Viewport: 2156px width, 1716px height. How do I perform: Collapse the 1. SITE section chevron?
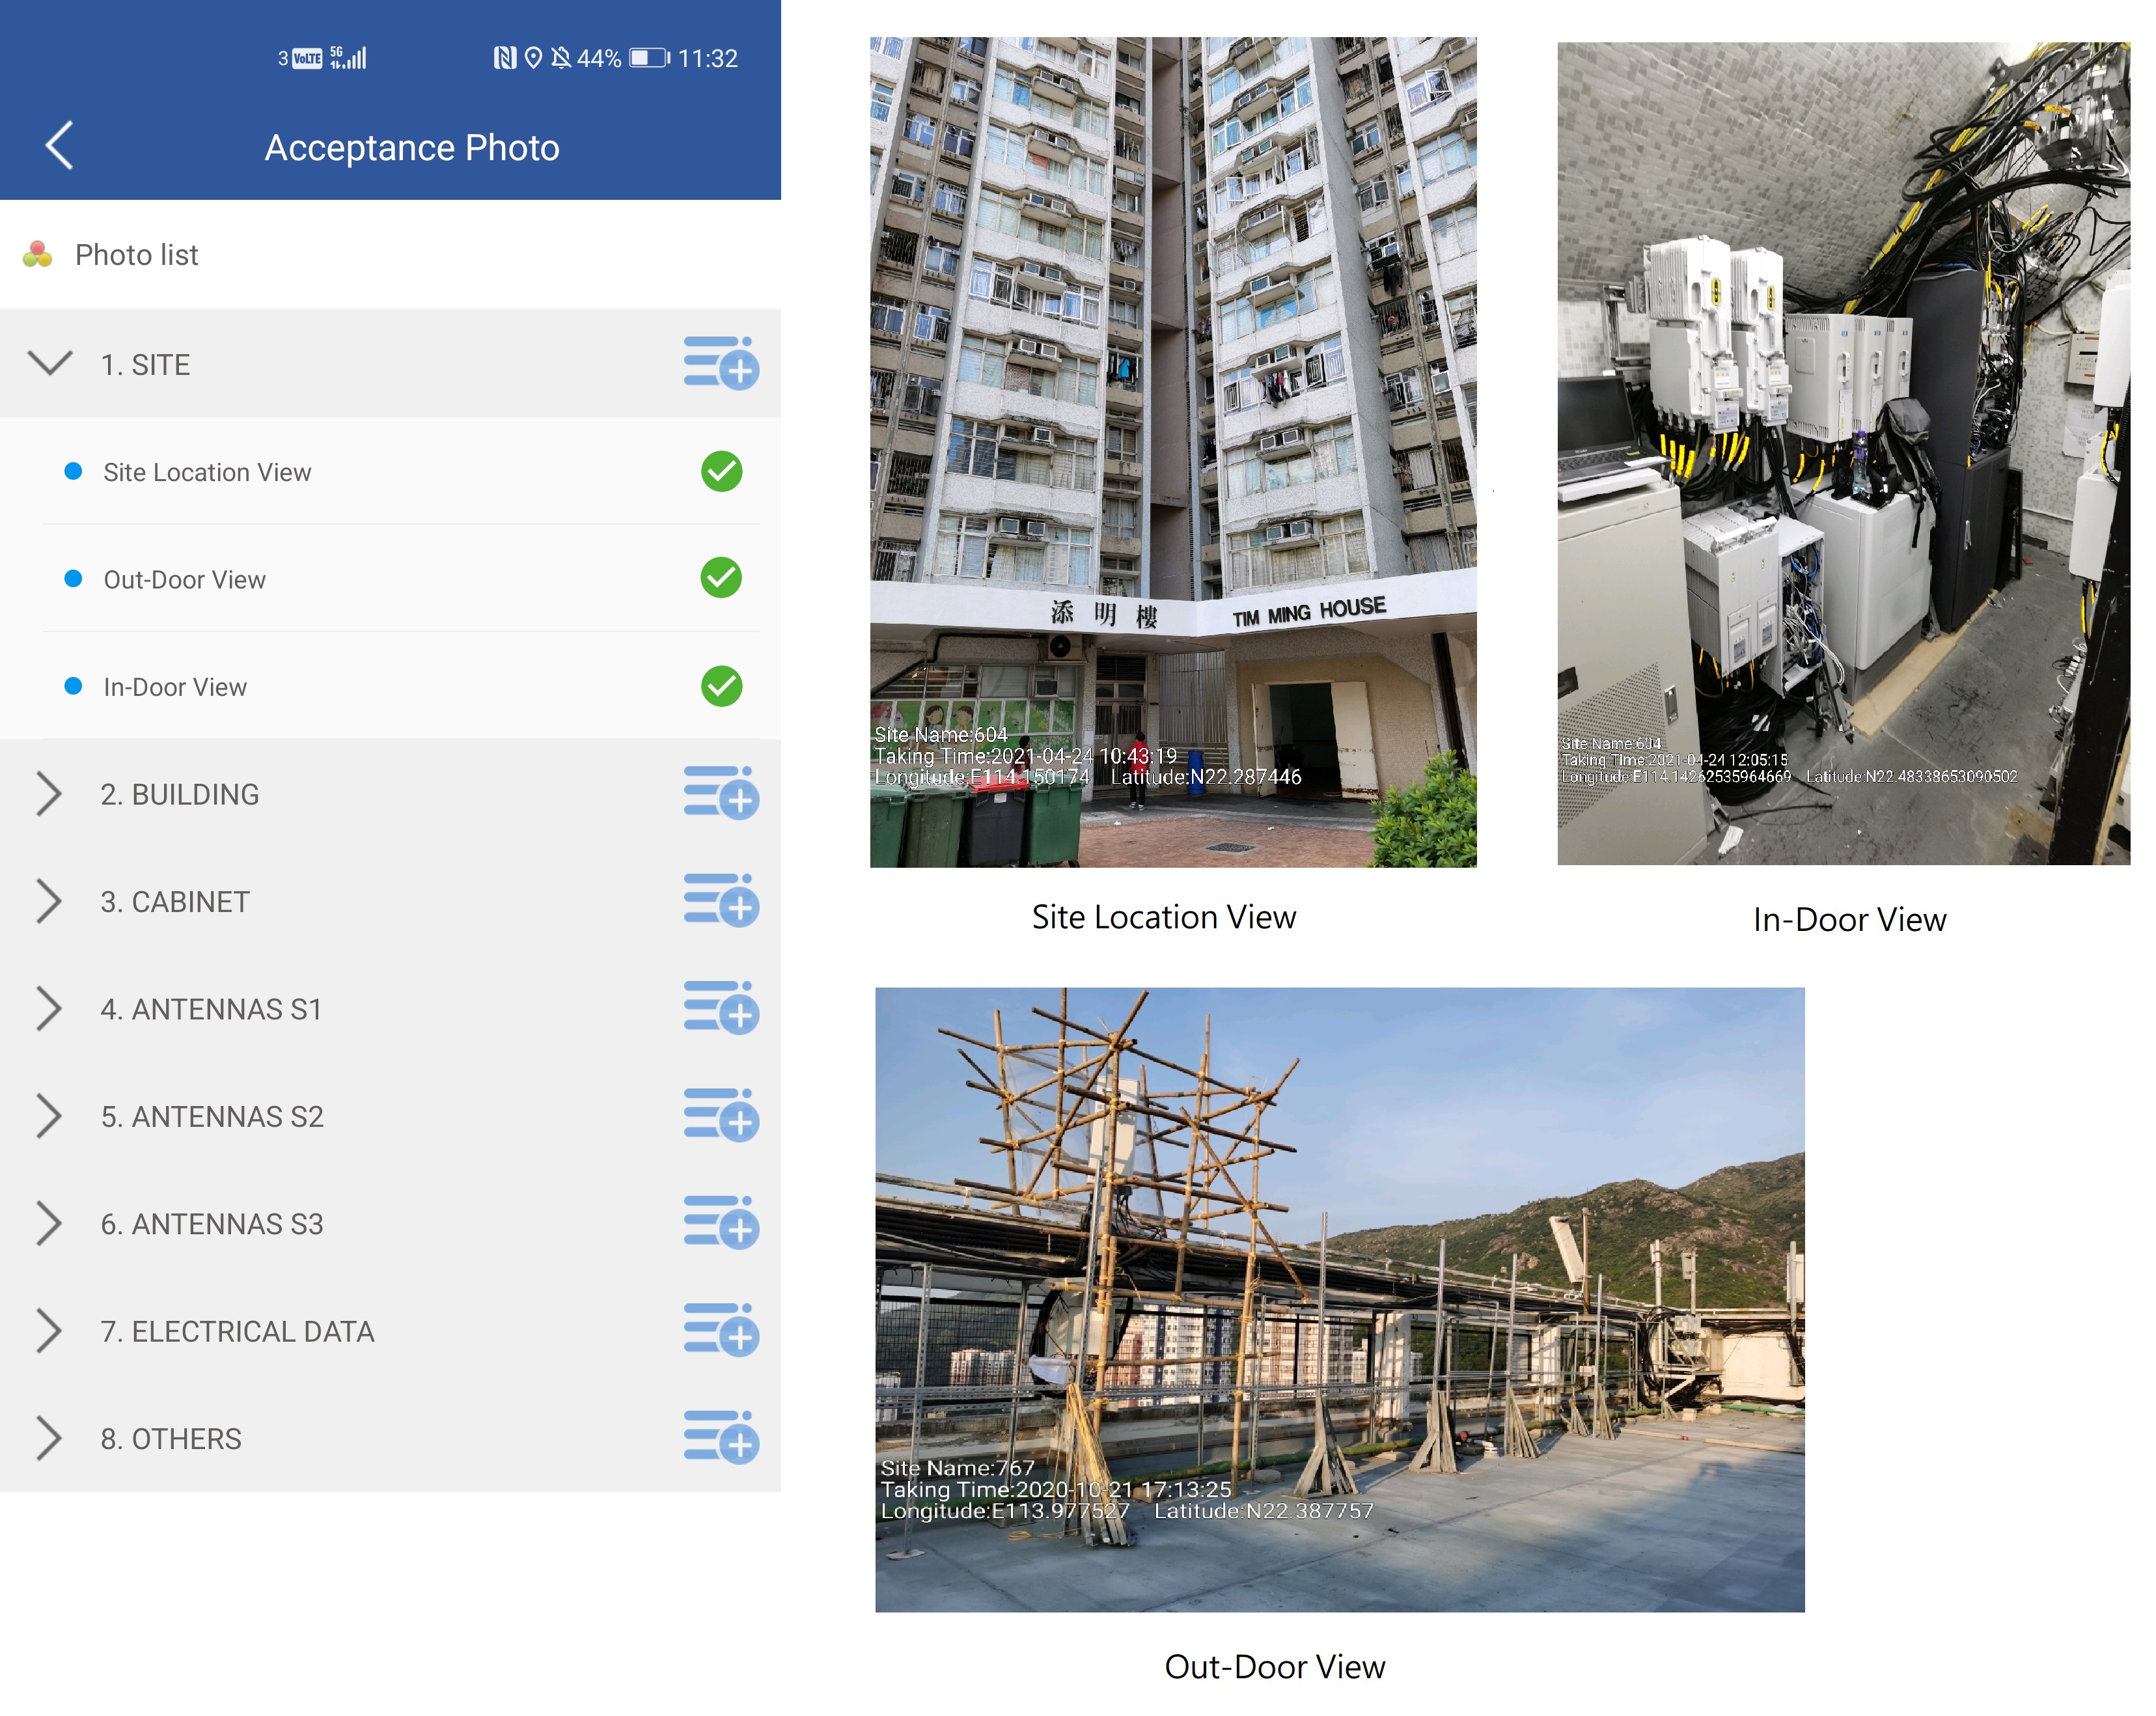pos(50,363)
